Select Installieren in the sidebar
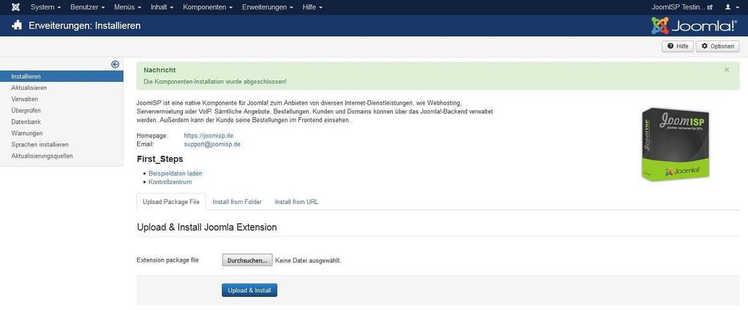The height and width of the screenshot is (310, 748). (x=62, y=76)
